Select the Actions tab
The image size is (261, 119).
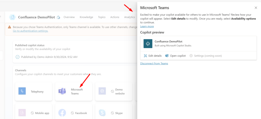coord(115,17)
